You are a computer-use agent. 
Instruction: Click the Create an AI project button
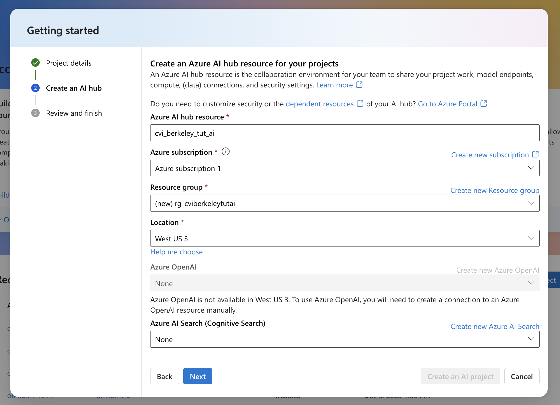(460, 376)
